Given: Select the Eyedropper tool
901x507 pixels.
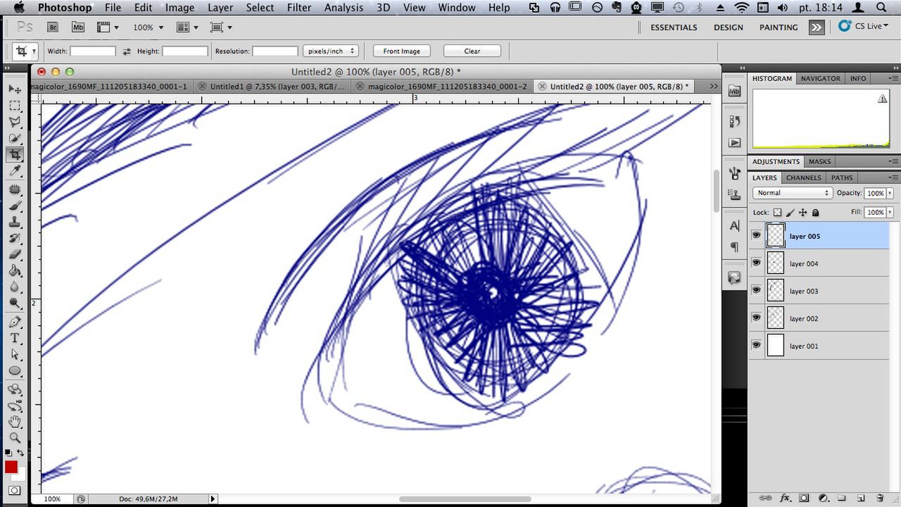Looking at the screenshot, I should pyautogui.click(x=15, y=171).
